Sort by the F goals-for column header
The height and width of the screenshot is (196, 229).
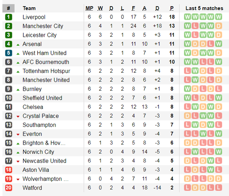(133, 8)
